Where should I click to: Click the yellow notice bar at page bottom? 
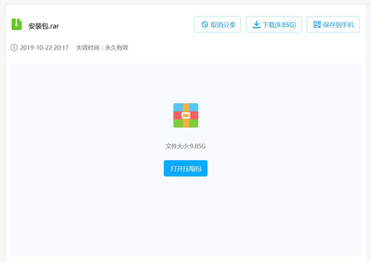(185, 261)
